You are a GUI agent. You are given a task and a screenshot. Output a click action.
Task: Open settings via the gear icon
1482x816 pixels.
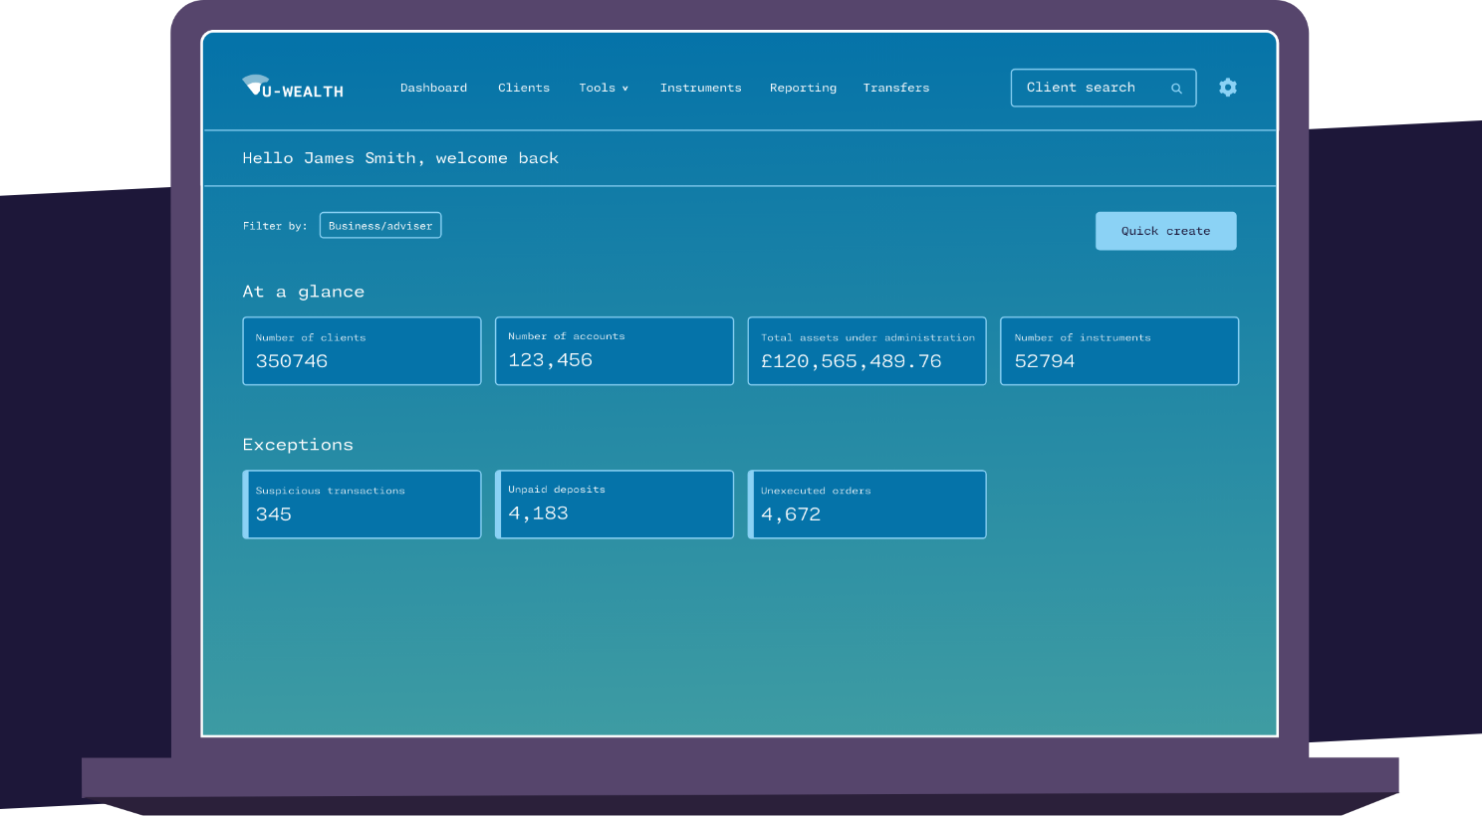pos(1228,88)
